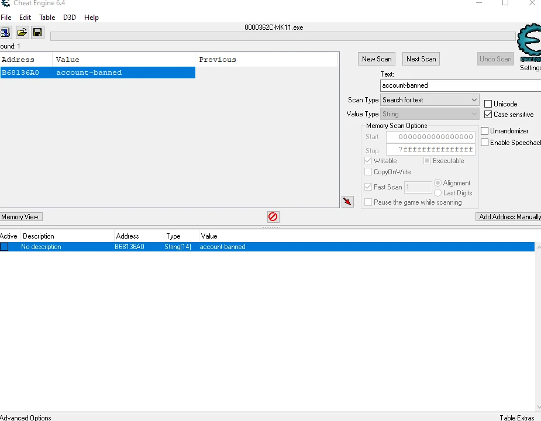Open Advanced Options

(x=26, y=417)
